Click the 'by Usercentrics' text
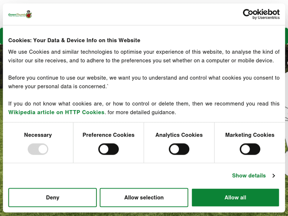The width and height of the screenshot is (288, 216). pyautogui.click(x=266, y=18)
